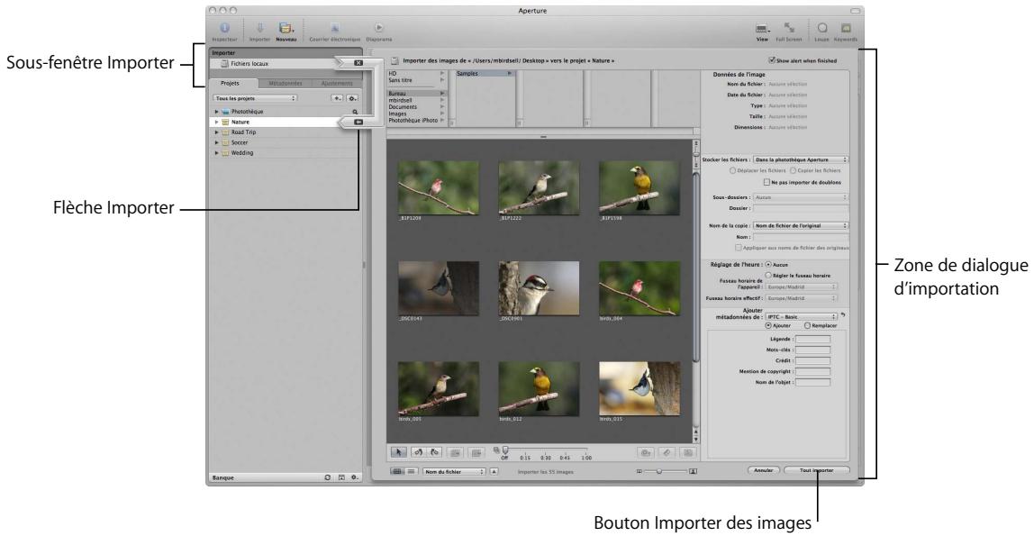Viewport: 1034px width, 536px height.
Task: Select Bureau in file browser
Action: point(416,94)
